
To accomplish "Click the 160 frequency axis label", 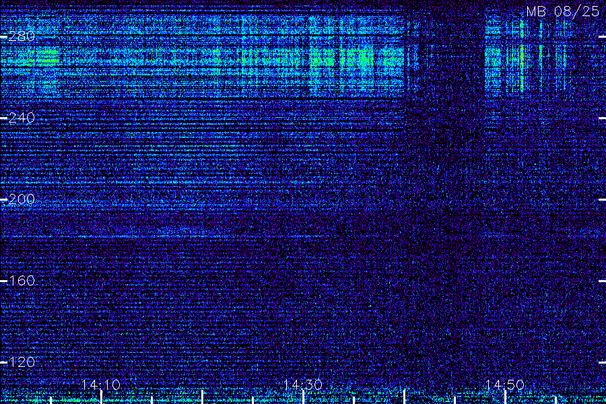I will click(22, 280).
